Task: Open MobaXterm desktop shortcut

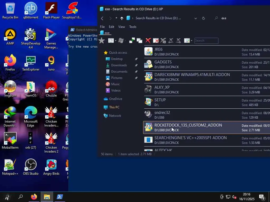Action: click(x=10, y=141)
